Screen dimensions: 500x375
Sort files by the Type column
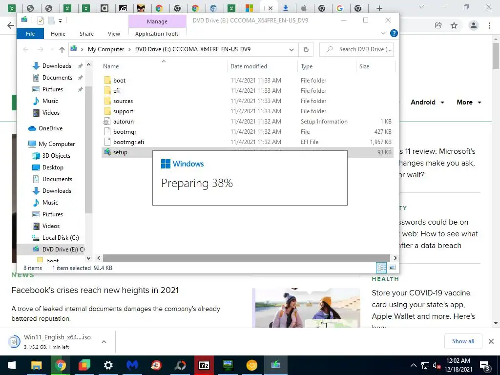[307, 66]
